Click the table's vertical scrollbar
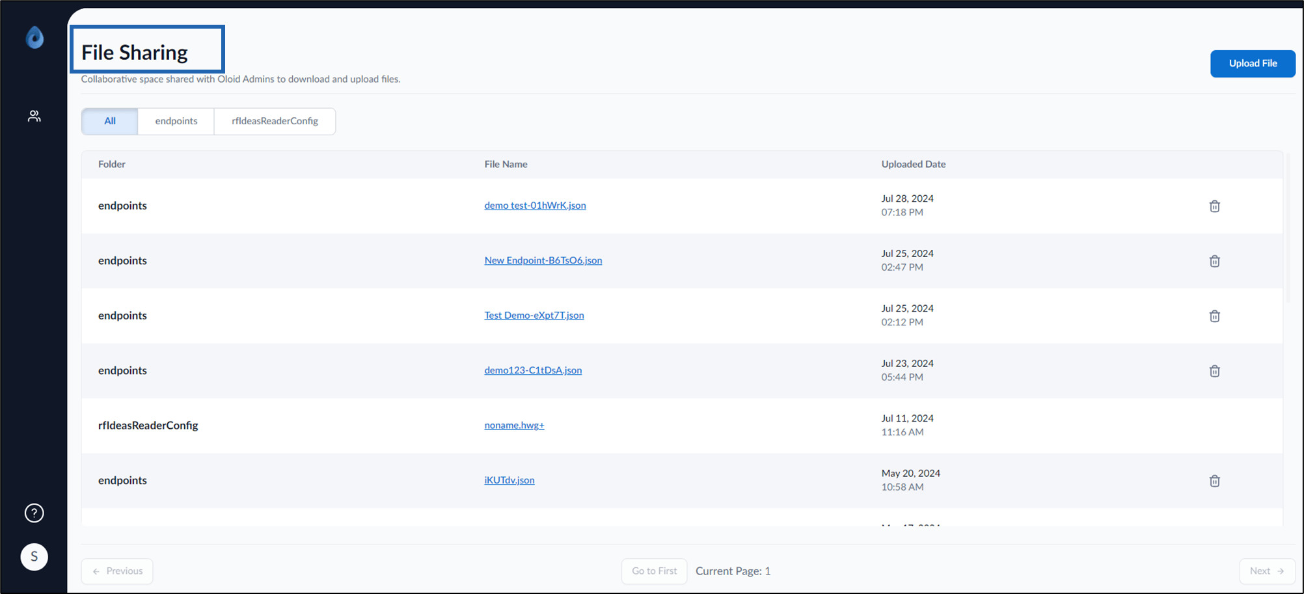This screenshot has width=1304, height=594. [1288, 228]
